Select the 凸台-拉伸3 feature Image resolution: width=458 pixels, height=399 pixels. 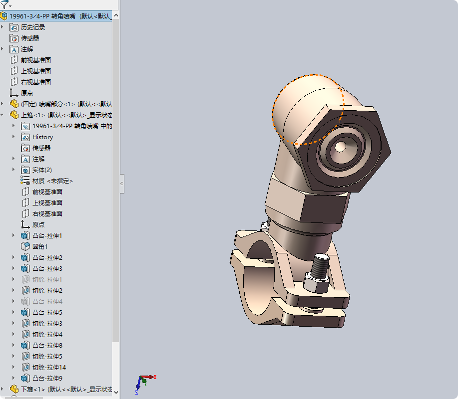(47, 269)
